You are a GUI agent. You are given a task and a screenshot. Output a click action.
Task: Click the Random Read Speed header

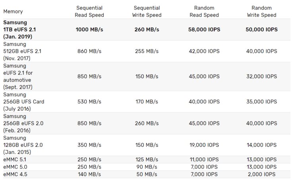tap(204, 11)
